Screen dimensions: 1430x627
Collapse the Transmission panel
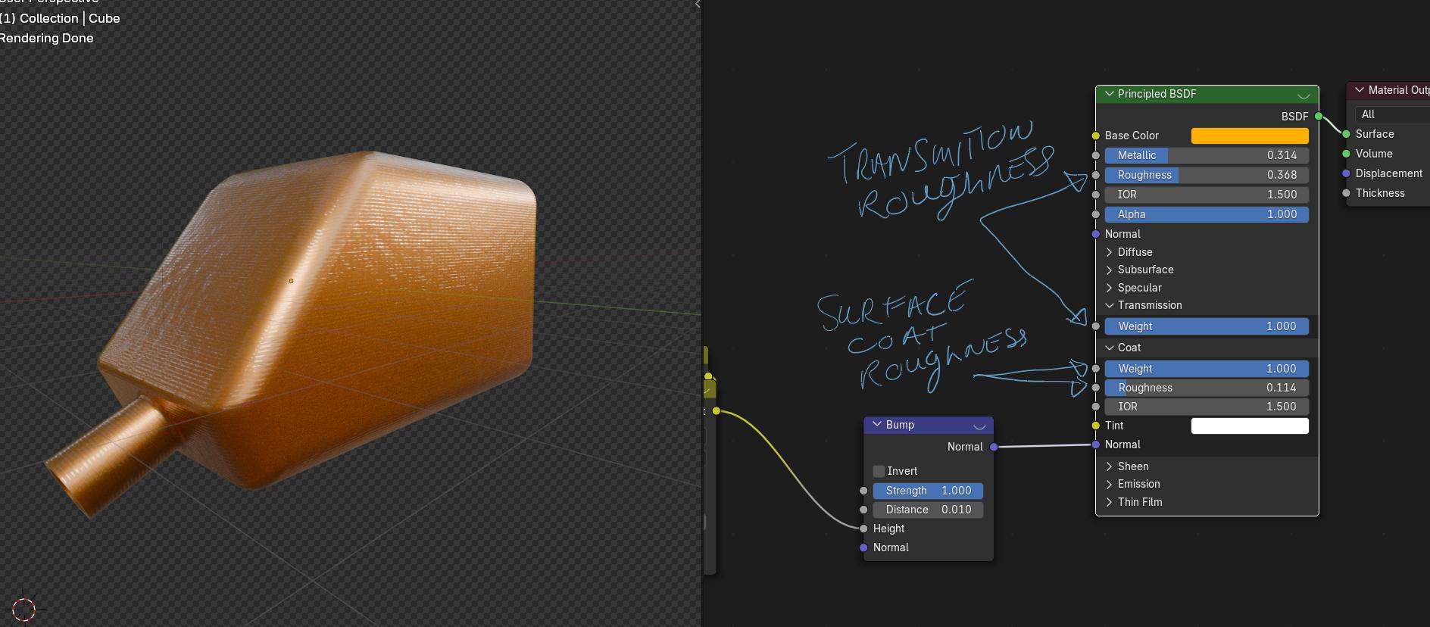(1110, 305)
